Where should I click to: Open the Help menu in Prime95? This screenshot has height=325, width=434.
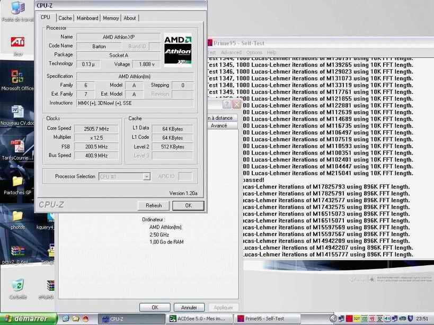click(x=271, y=52)
